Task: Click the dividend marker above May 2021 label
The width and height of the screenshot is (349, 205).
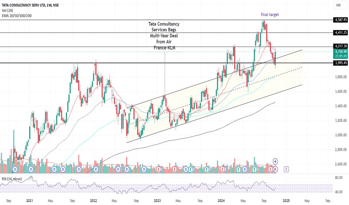Action: (x=54, y=170)
